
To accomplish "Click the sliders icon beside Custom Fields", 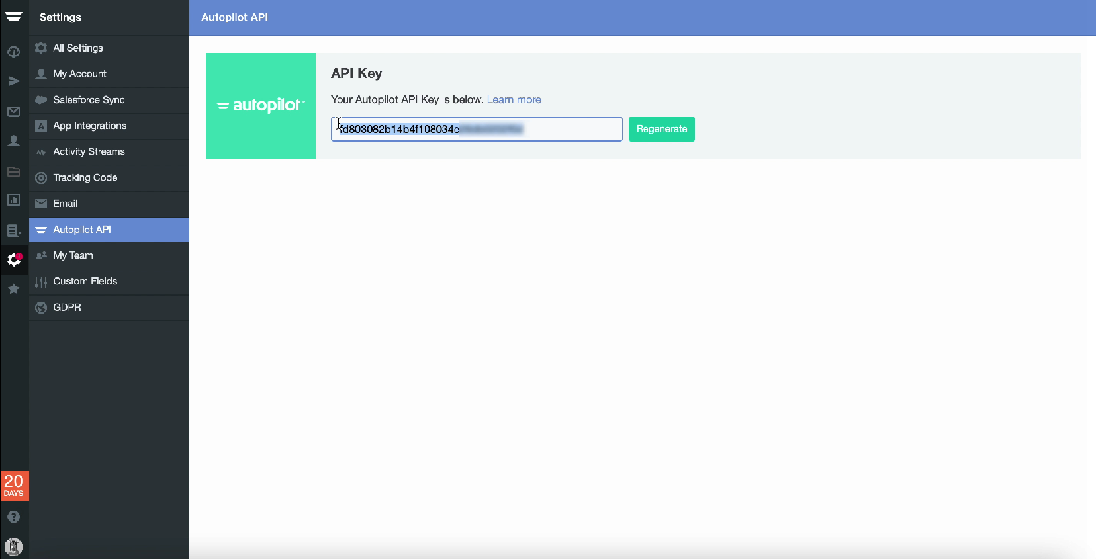I will 41,282.
